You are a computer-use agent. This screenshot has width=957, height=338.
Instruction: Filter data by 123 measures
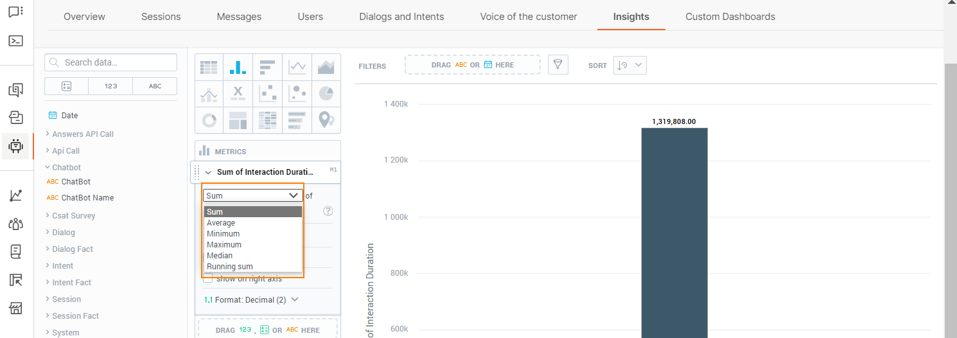click(x=110, y=86)
